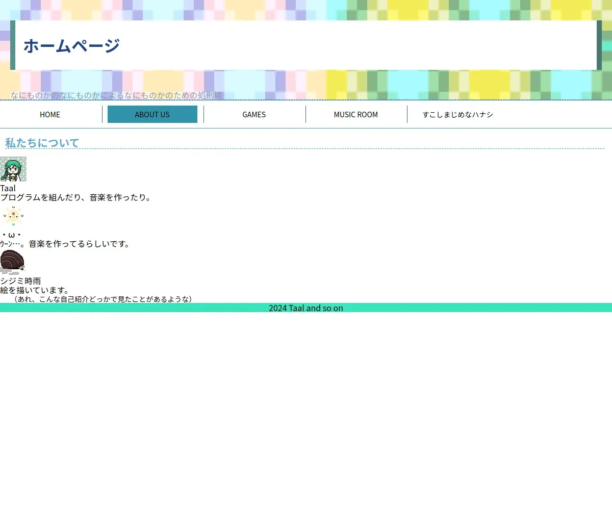The image size is (612, 510).
Task: Click the シジミ時雨 clam avatar image
Action: tap(12, 262)
